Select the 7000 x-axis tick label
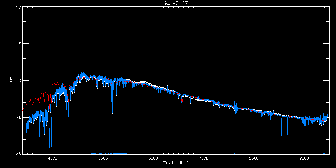 [x=204, y=158]
